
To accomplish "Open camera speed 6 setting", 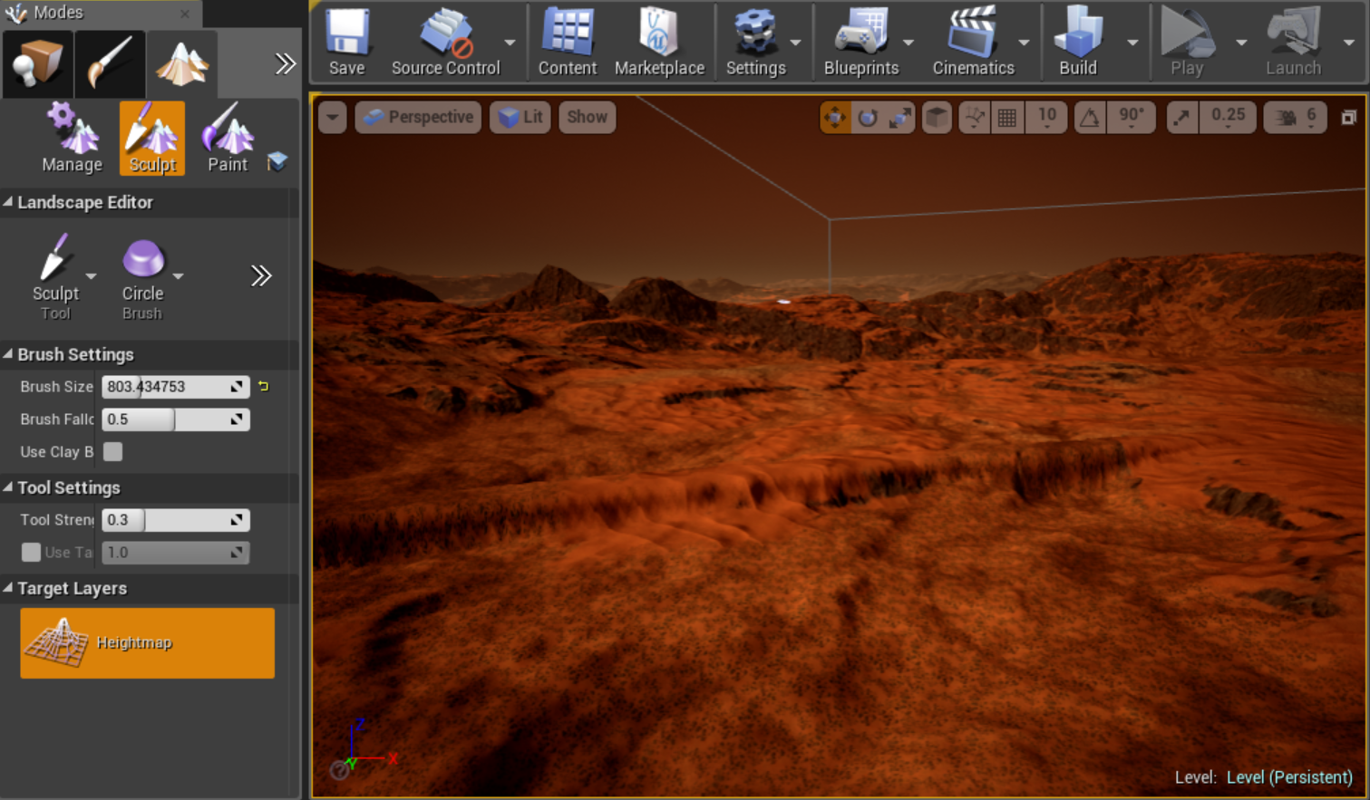I will 1296,117.
